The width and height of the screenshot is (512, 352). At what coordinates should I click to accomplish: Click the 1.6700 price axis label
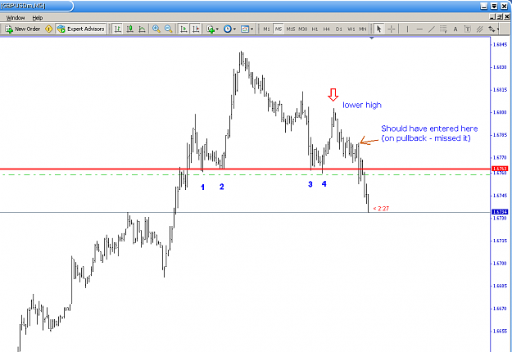(x=501, y=263)
